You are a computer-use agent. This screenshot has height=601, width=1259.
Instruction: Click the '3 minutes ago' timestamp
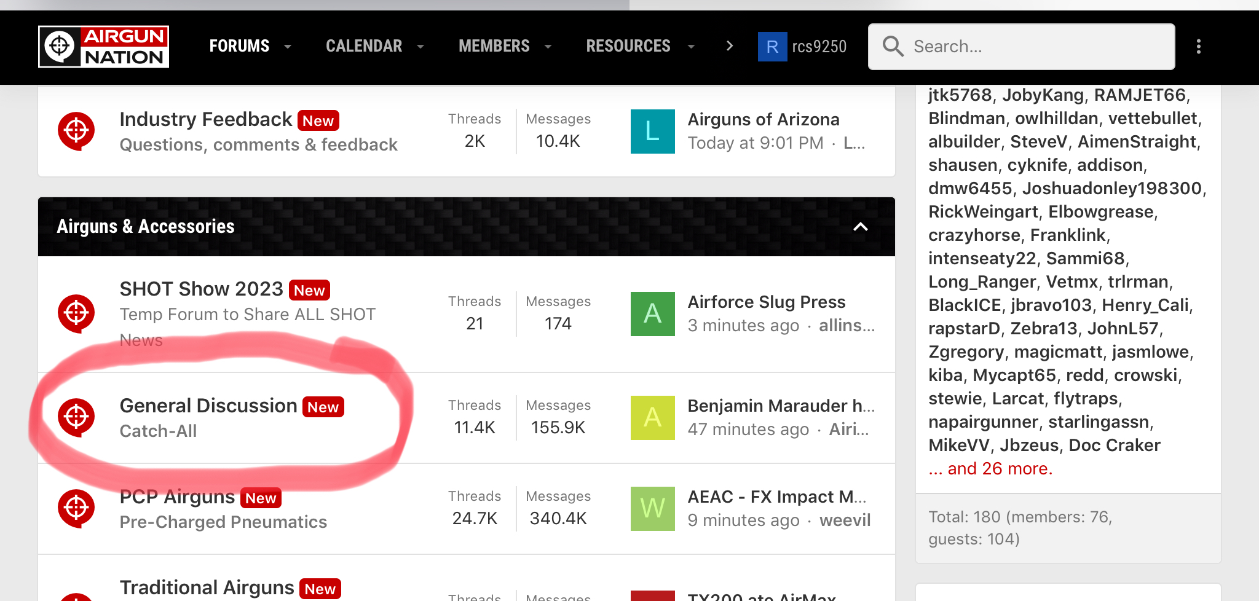743,325
